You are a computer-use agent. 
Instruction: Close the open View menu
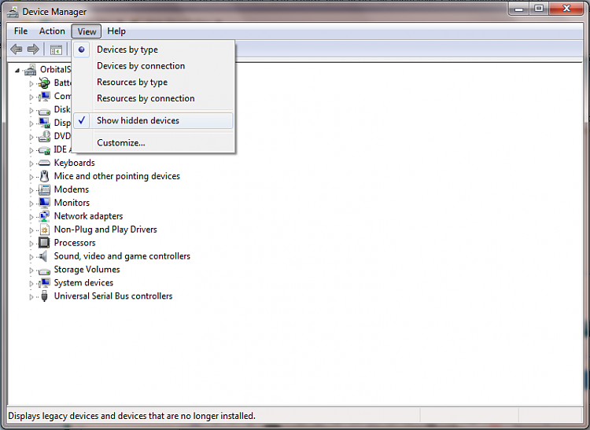click(87, 31)
